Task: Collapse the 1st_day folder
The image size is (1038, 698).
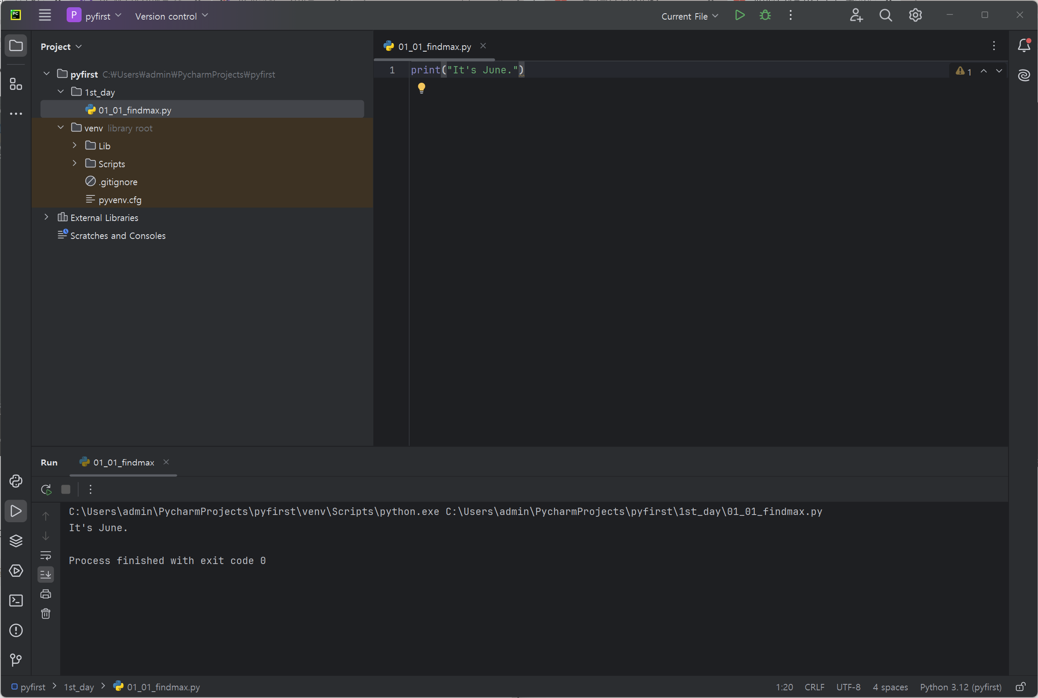Action: click(61, 91)
